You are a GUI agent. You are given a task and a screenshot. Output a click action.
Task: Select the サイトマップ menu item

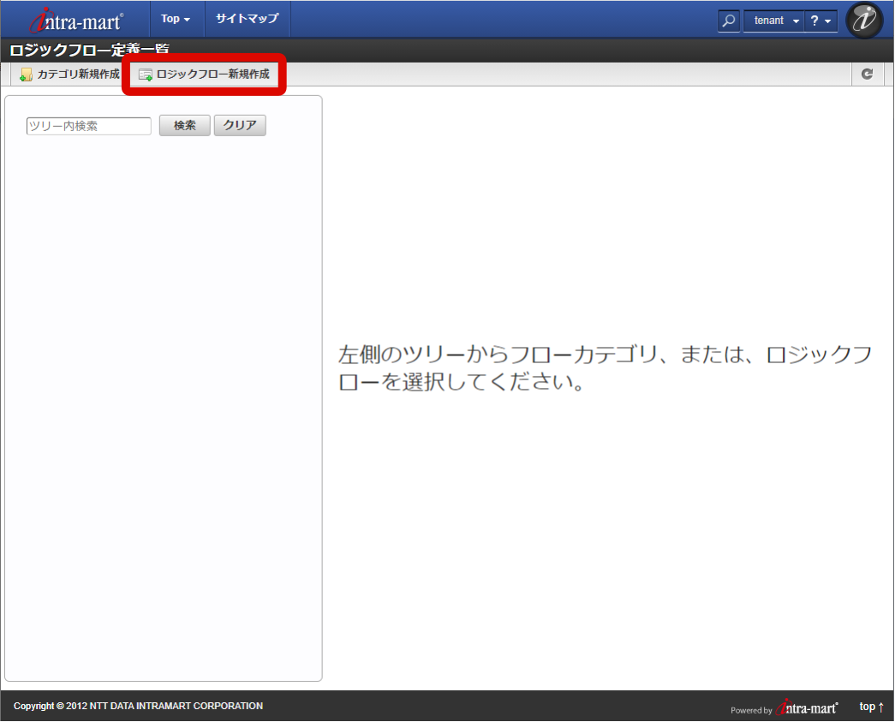(247, 18)
